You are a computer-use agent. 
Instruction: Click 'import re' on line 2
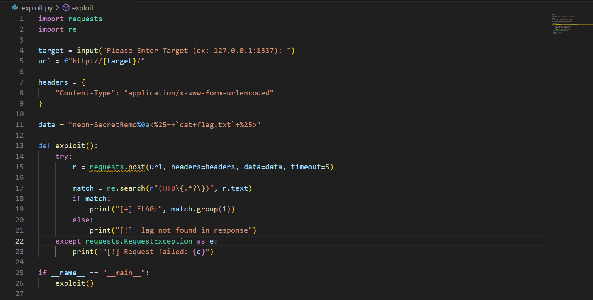click(x=58, y=29)
